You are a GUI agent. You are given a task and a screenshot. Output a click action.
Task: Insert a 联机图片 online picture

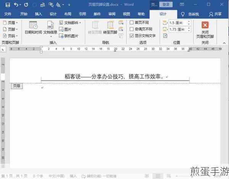pyautogui.click(x=69, y=36)
